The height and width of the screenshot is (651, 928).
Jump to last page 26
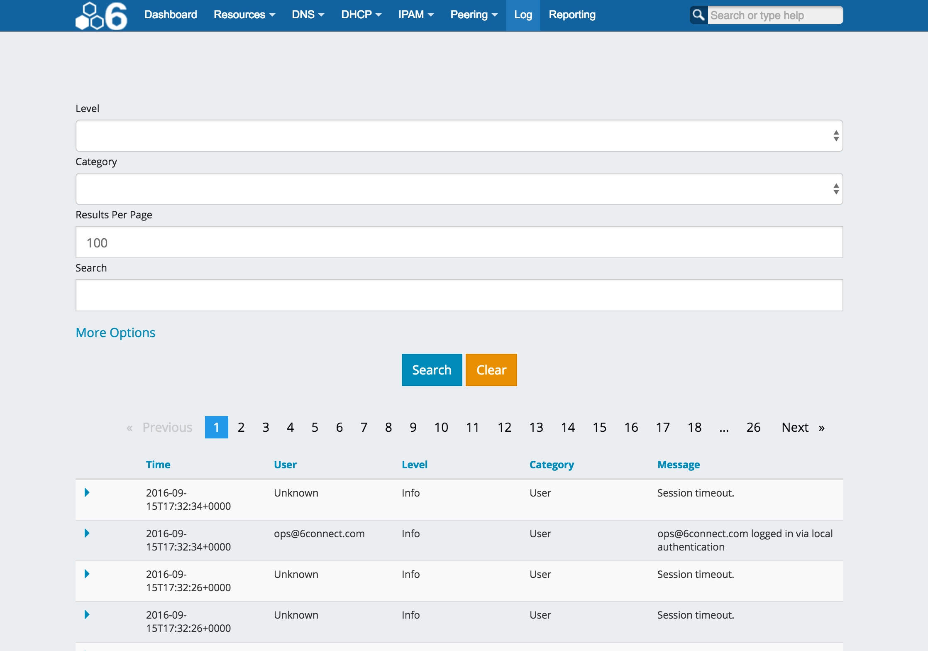(x=753, y=427)
